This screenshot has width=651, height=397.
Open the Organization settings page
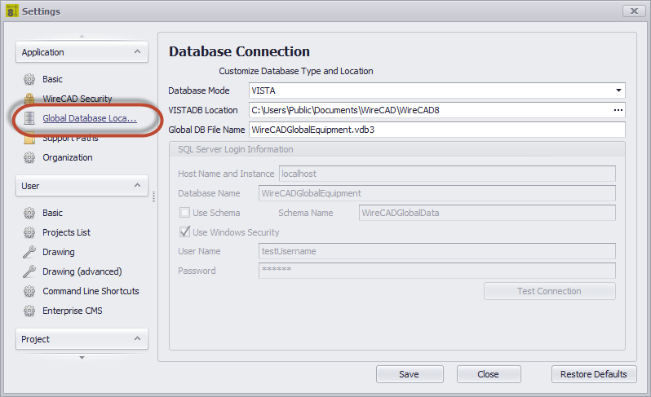point(68,157)
